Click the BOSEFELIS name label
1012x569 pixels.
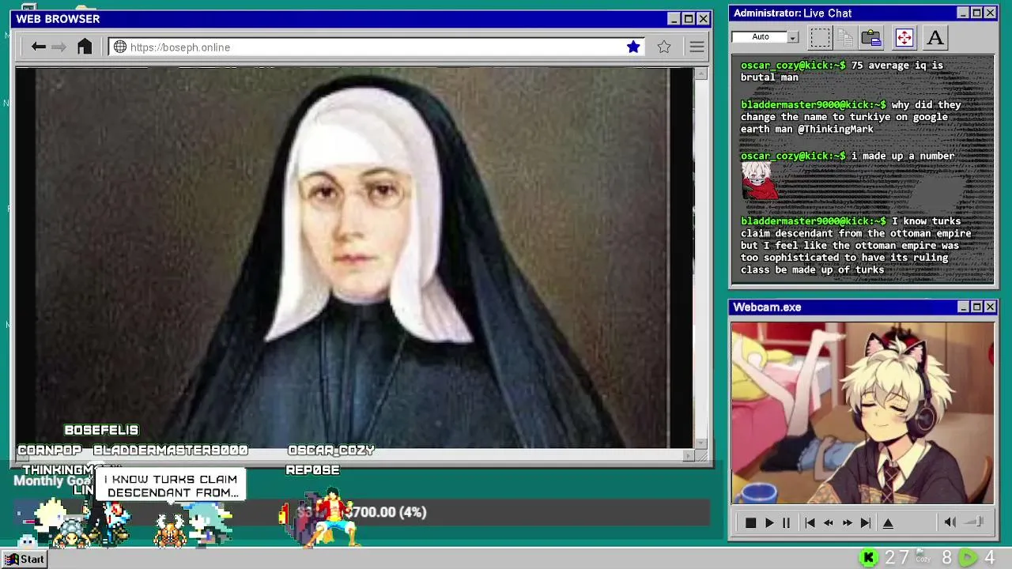(x=101, y=430)
